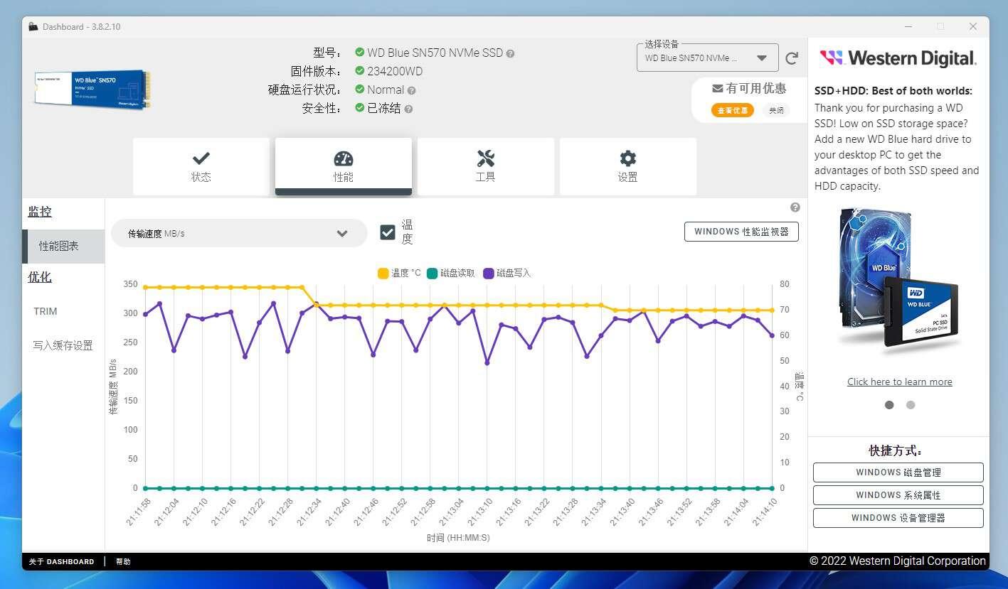This screenshot has width=1008, height=589.
Task: Open the 选择设备 device dropdown
Action: click(x=706, y=58)
